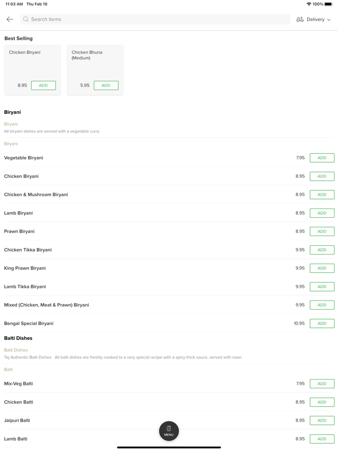The height and width of the screenshot is (451, 338).
Task: Open the Chicken Bhuna (Medium) card
Action: point(95,63)
